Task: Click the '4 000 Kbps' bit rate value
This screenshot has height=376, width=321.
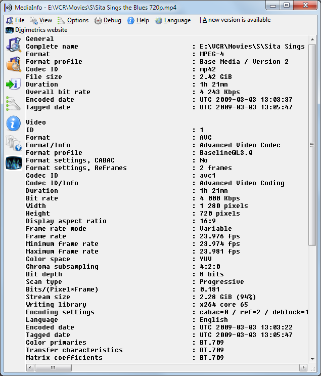Action: pyautogui.click(x=220, y=198)
